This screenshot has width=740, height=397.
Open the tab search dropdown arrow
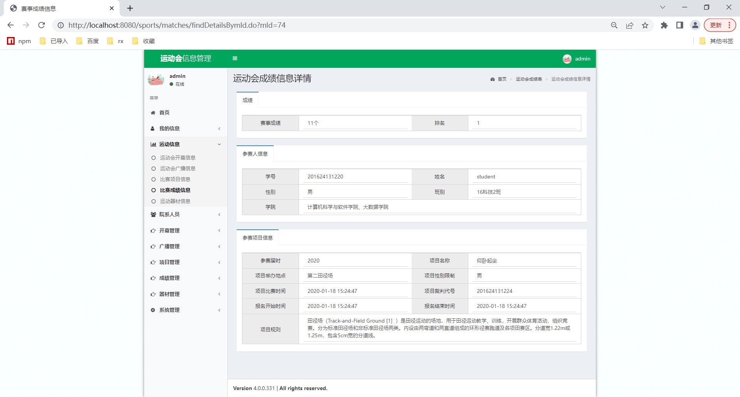click(x=663, y=7)
